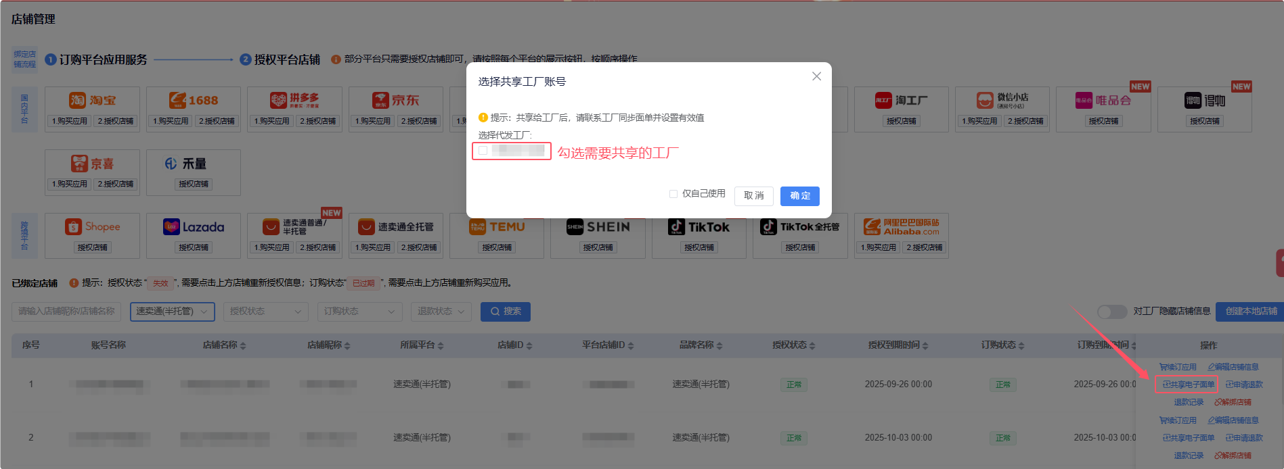
Task: Click the 速卖通普通/半托管 logo
Action: coord(294,227)
